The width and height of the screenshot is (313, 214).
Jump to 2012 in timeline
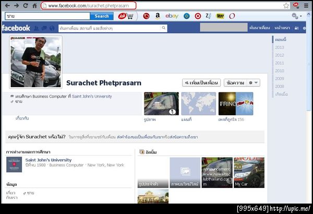point(280,55)
